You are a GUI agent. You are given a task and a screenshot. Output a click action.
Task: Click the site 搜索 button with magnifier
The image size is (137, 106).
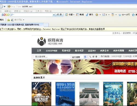[93, 57]
